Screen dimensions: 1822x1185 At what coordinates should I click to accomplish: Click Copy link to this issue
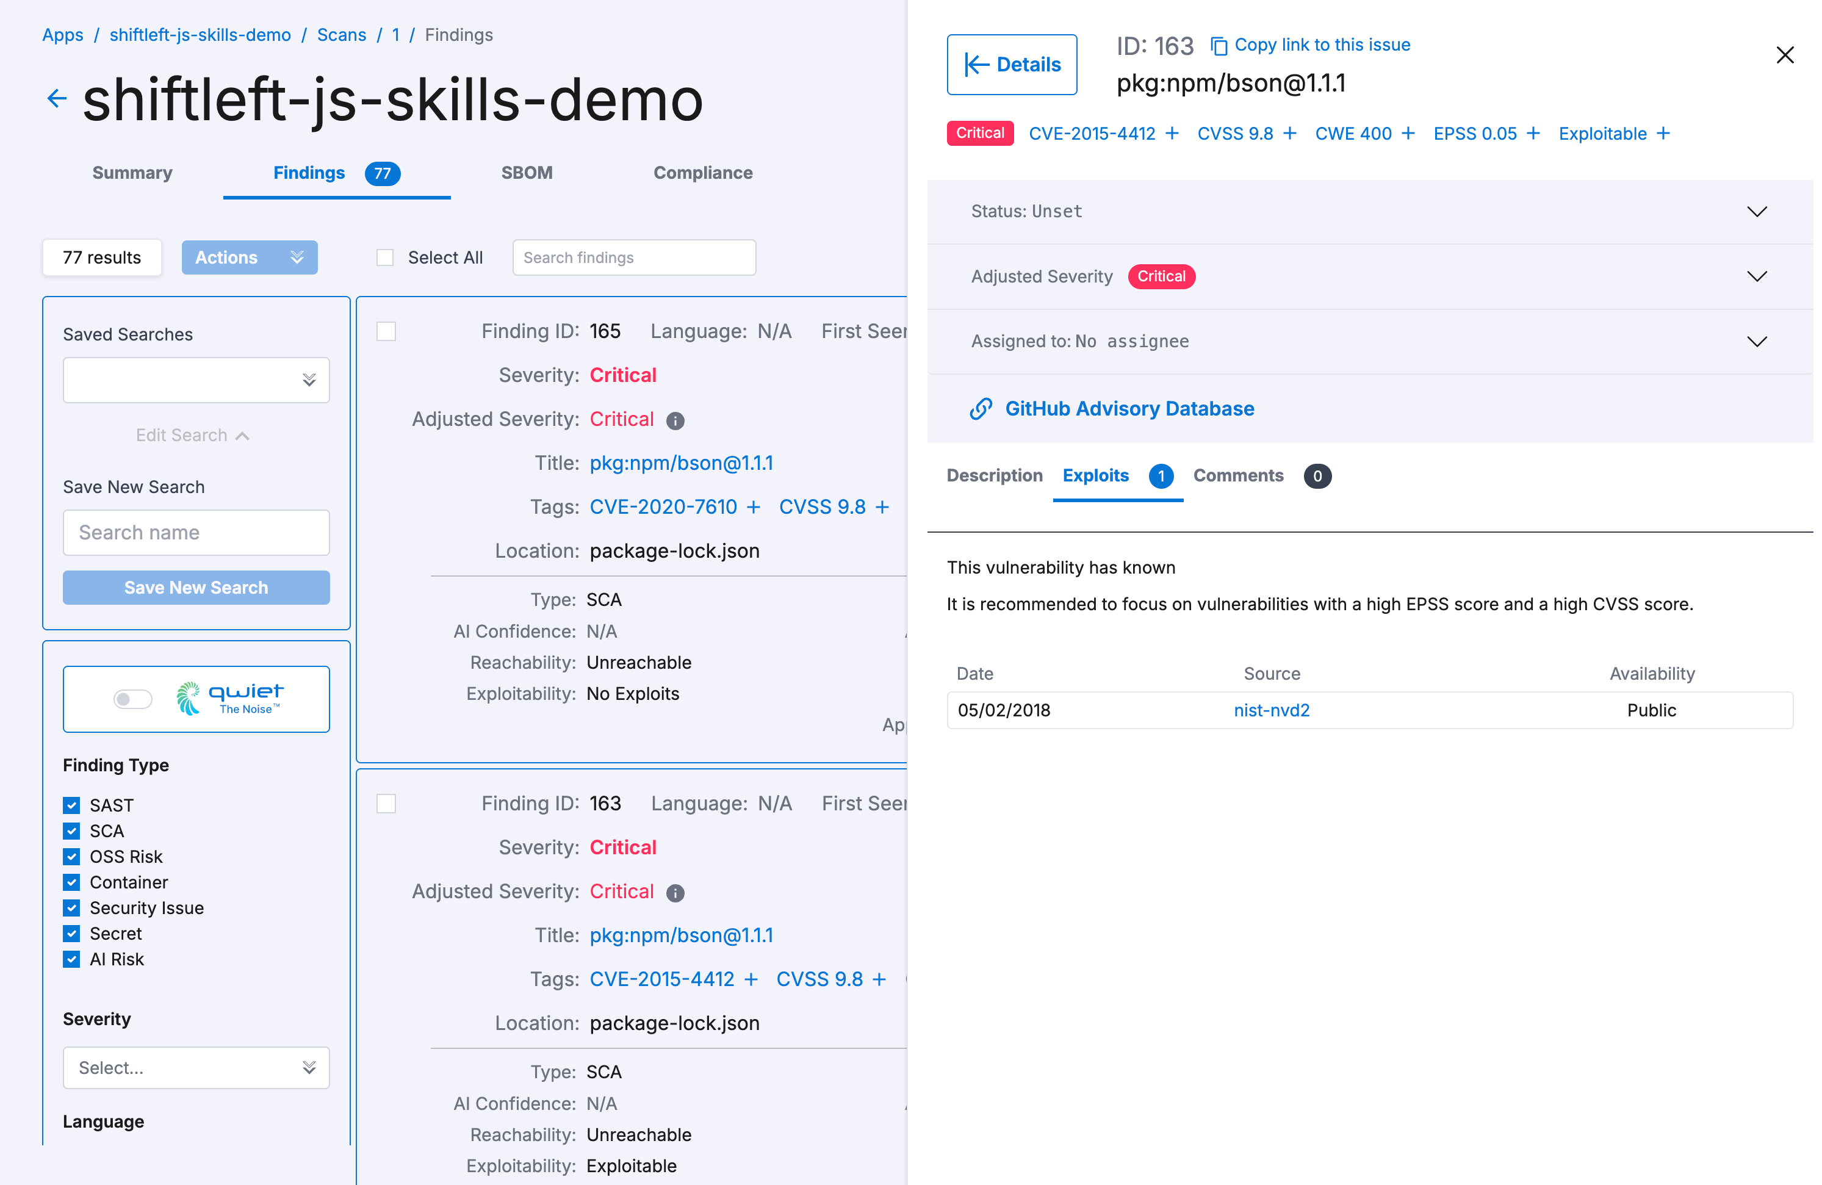1321,45
